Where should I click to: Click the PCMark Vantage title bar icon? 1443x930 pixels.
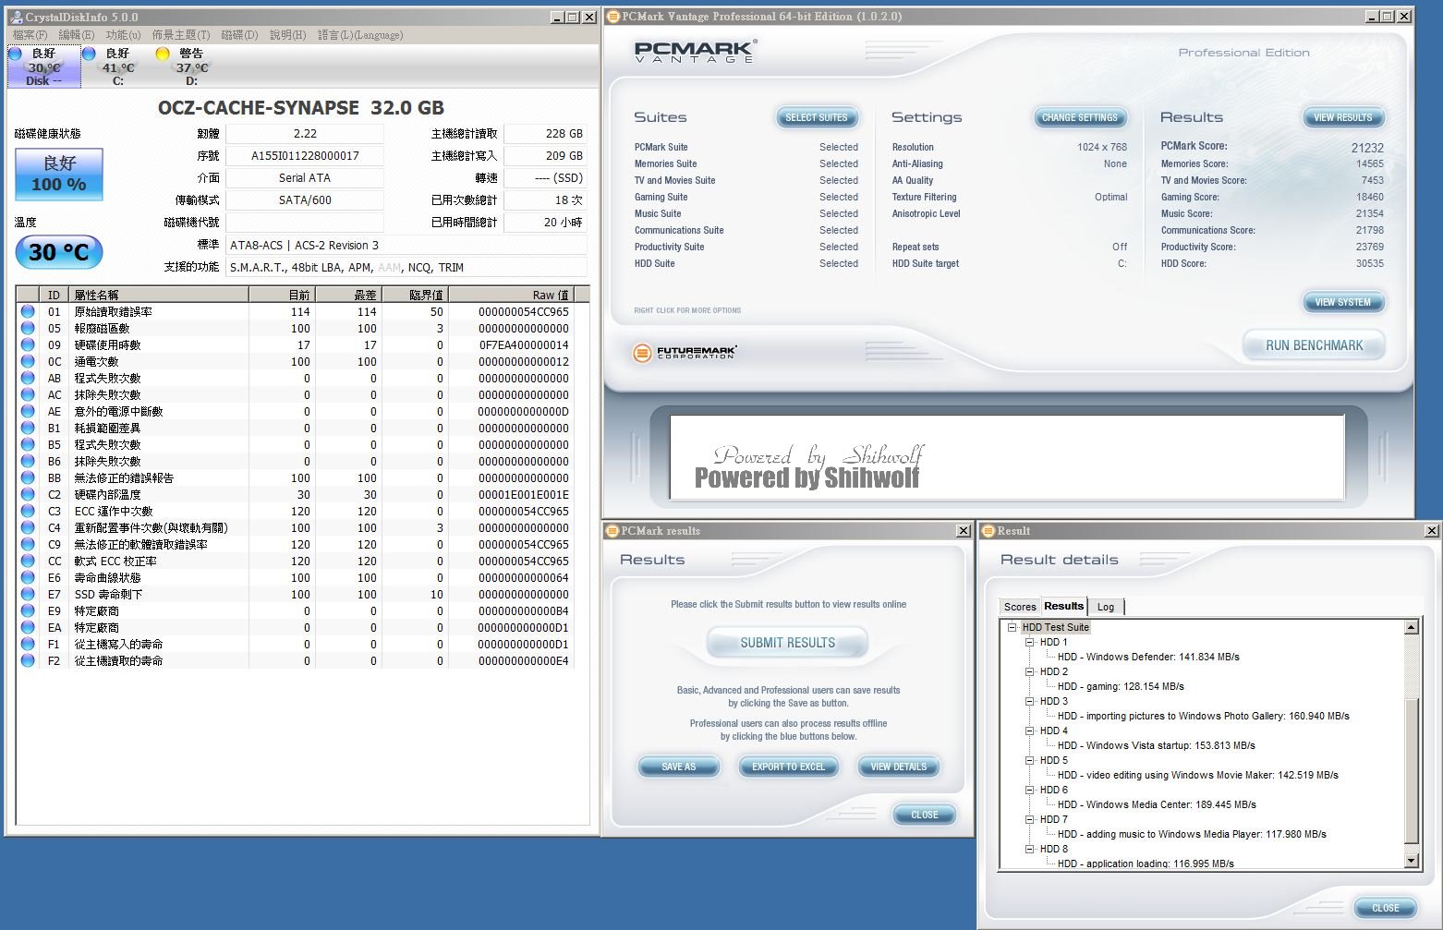(612, 17)
